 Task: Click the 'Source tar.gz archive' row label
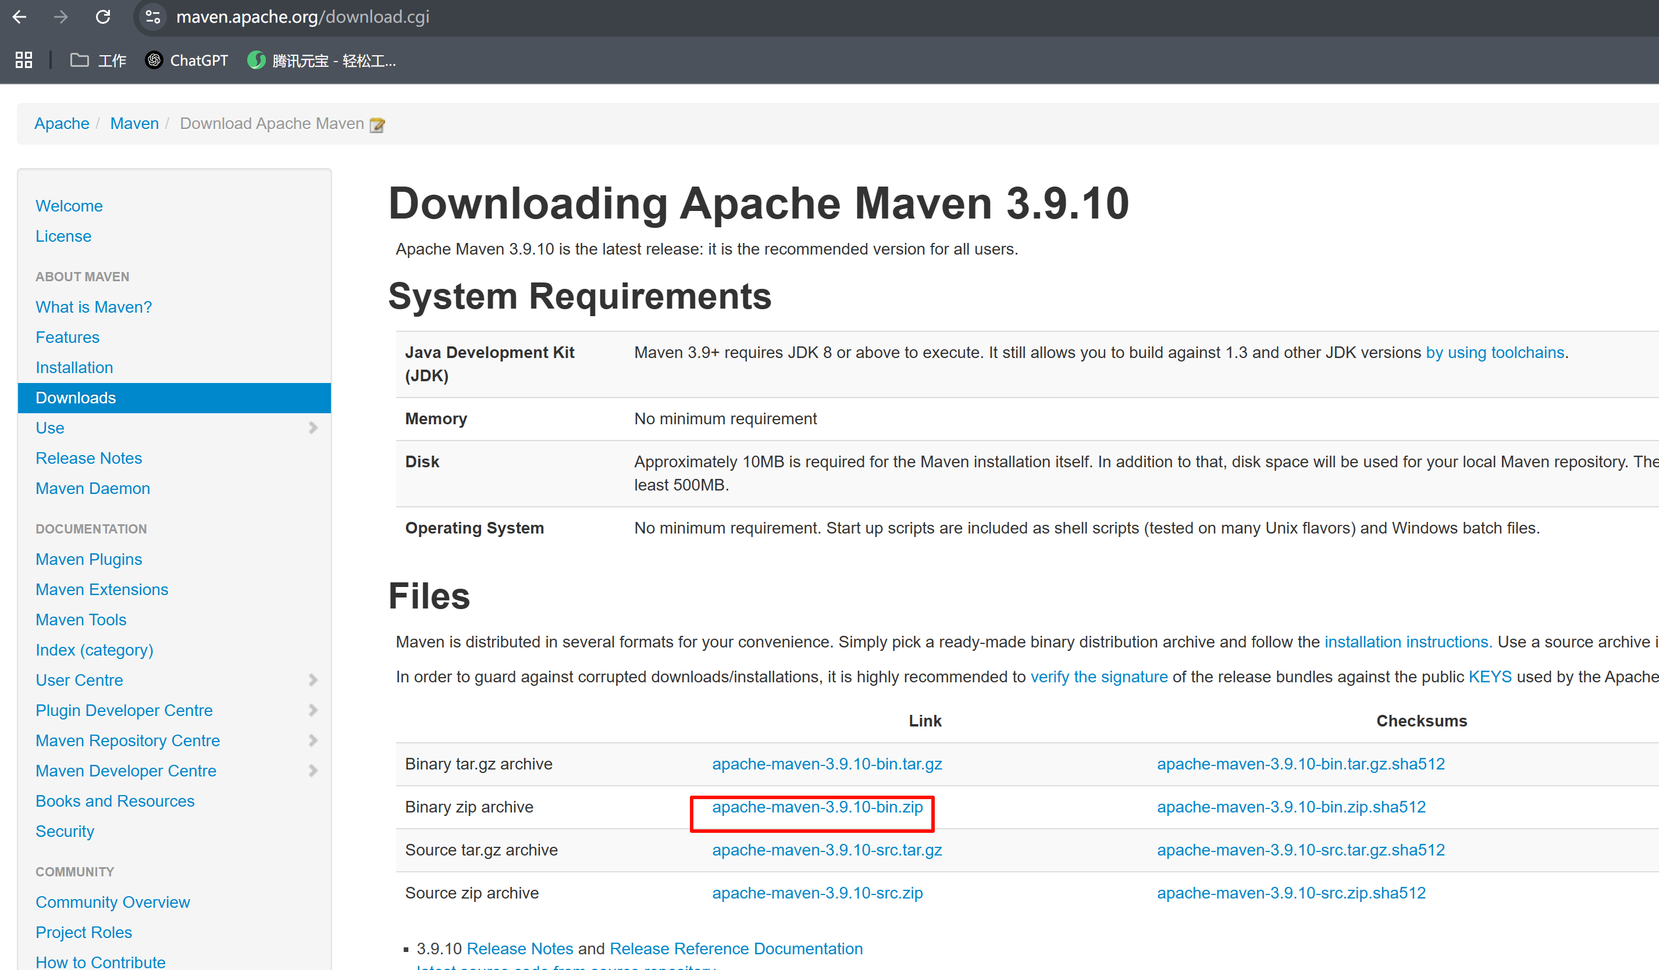[x=481, y=850]
